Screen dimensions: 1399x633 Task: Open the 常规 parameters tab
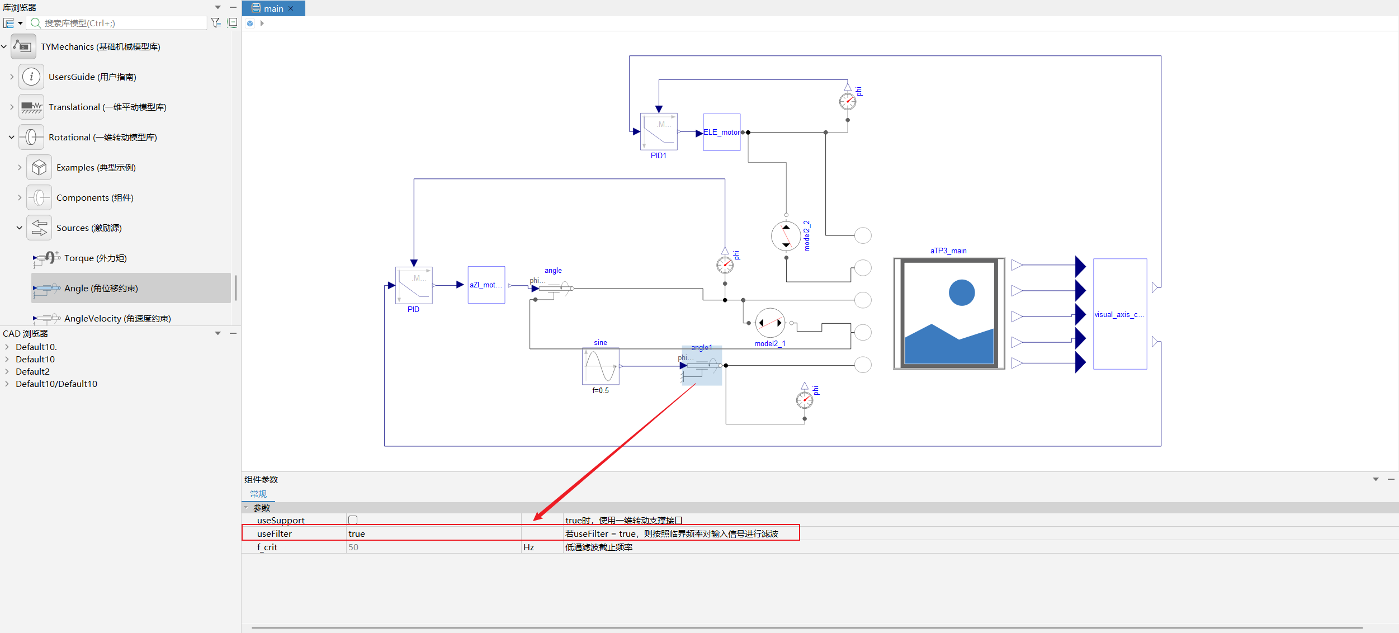[x=258, y=494]
